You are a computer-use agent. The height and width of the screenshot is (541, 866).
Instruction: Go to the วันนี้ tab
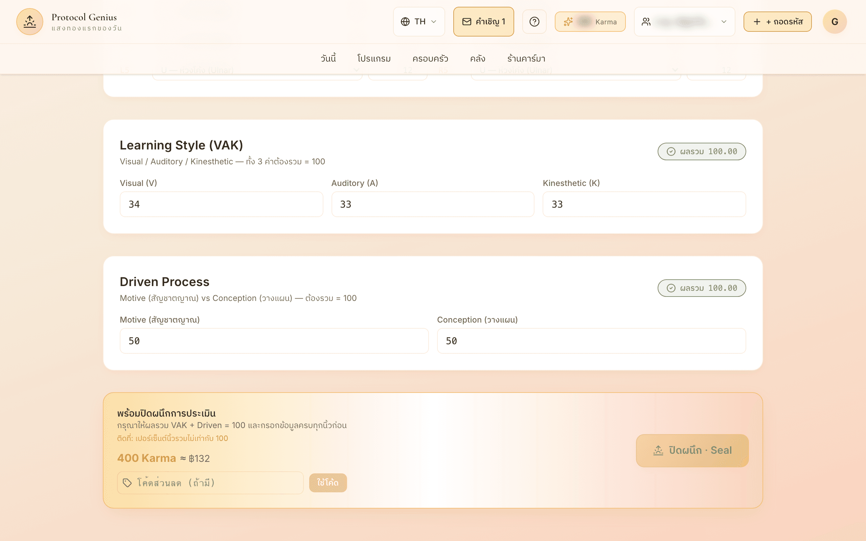tap(328, 58)
